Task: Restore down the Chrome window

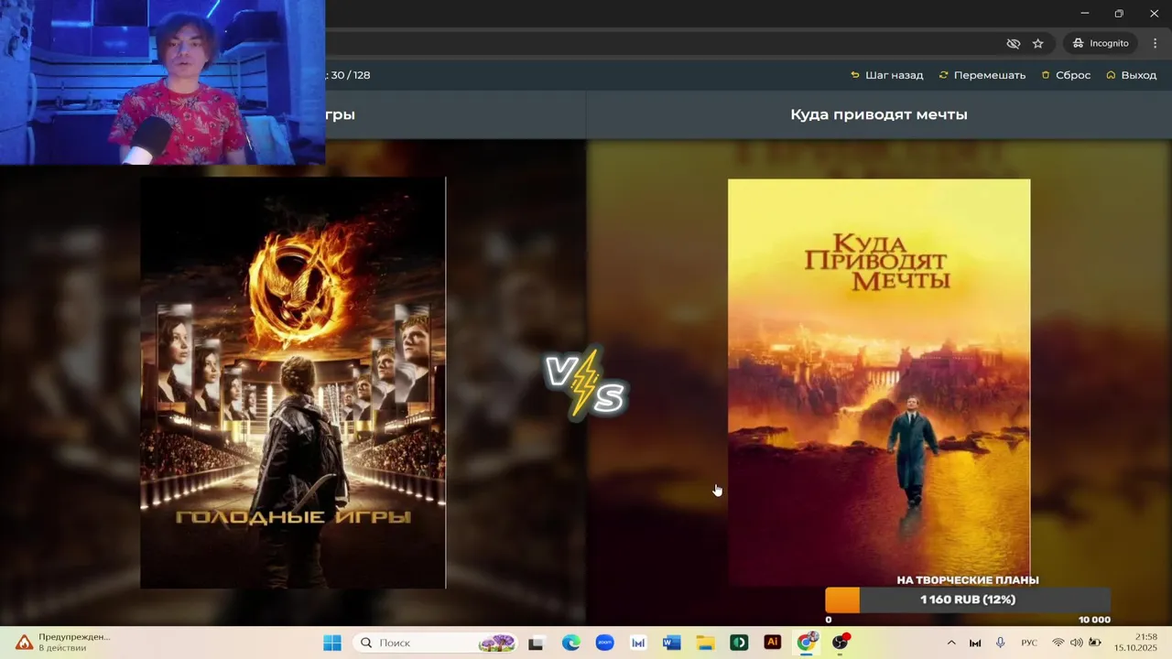Action: pos(1119,13)
